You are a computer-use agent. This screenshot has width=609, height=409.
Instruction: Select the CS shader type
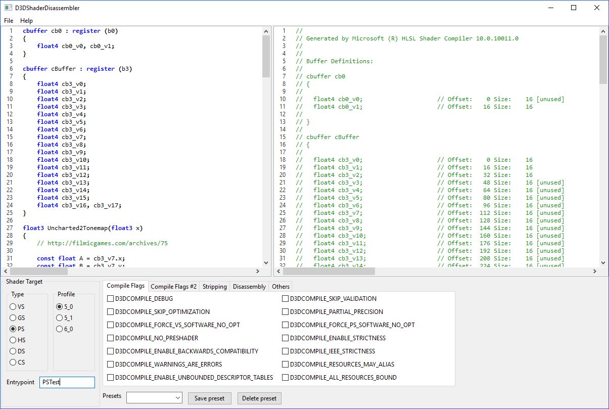pos(17,362)
